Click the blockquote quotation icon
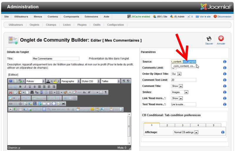This screenshot has height=151, width=235. (11, 109)
